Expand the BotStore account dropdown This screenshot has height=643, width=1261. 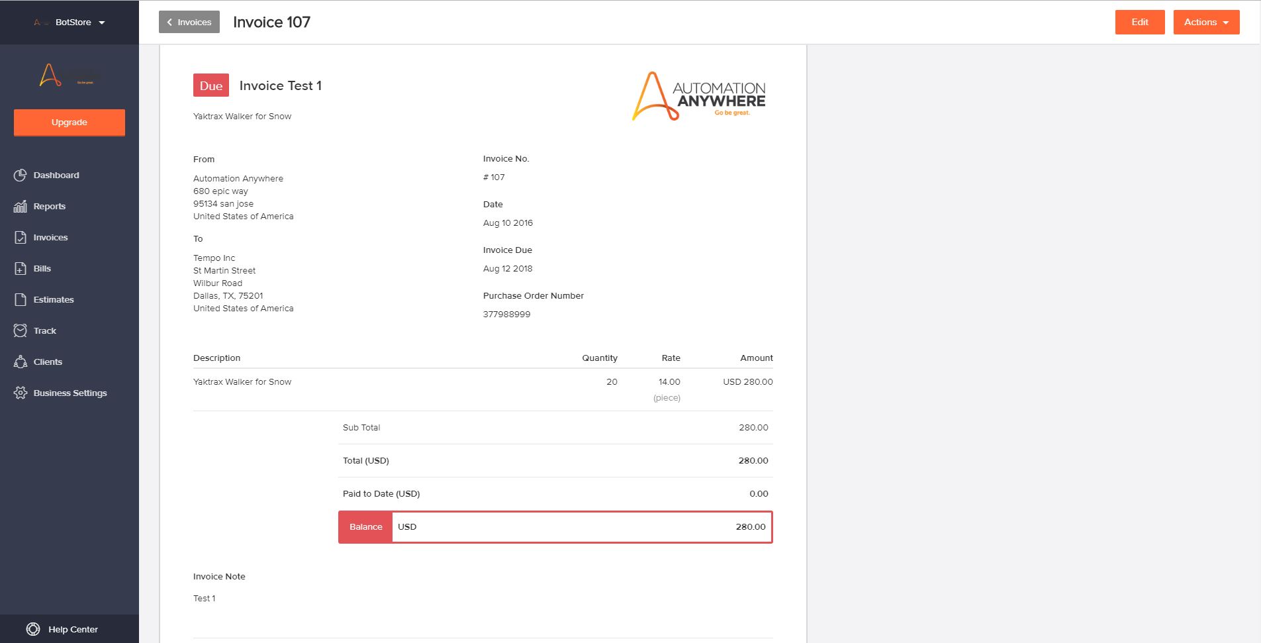[71, 23]
